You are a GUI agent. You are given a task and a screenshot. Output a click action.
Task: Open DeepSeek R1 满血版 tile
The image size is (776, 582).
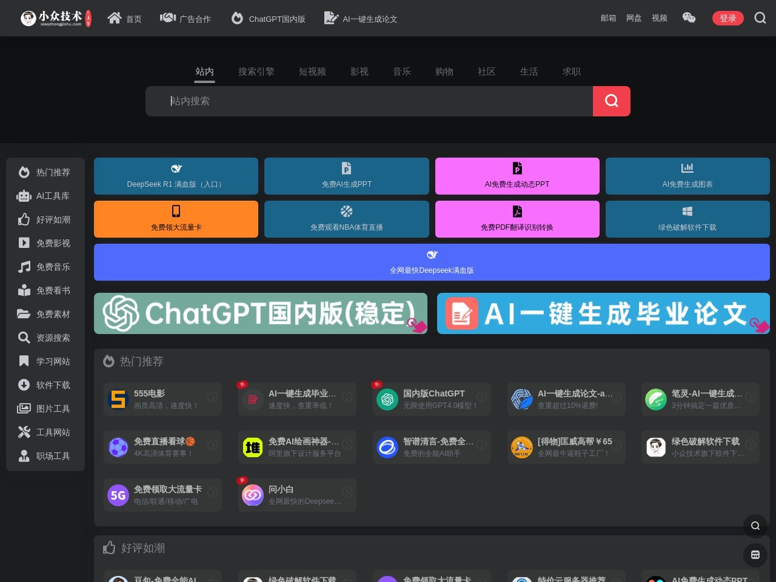point(176,176)
